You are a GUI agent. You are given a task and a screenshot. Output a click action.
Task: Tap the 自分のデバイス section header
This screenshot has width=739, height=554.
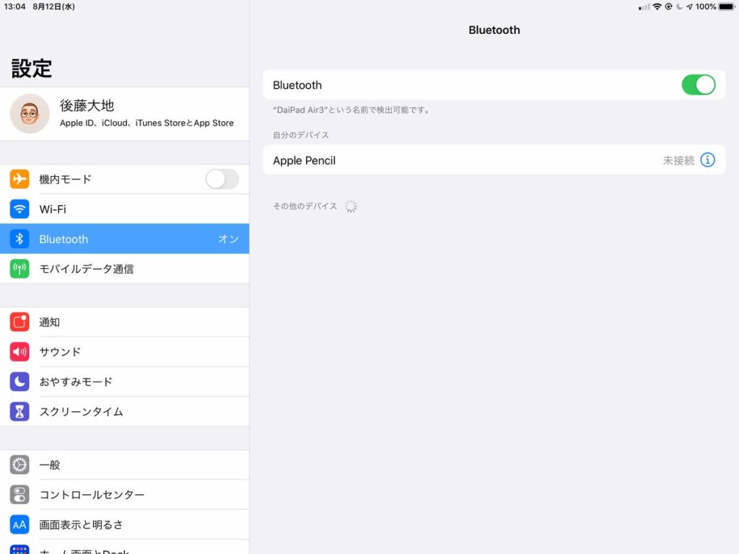301,135
